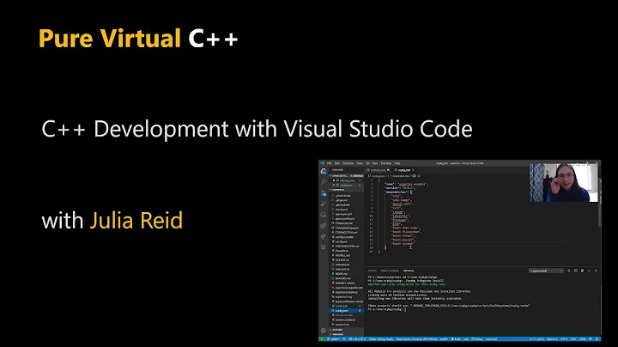Open CONTRIBUTING.md in the file tree
Viewport: 618px width, 347px height.
347,246
